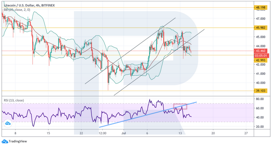This screenshot has height=146, width=272.
Task: Click the 40.000 price axis value
Action: [x=260, y=83]
